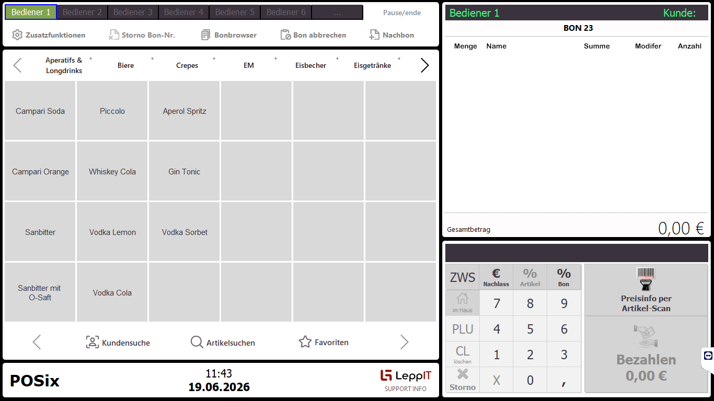Click the Storno X button
This screenshot has height=401, width=714.
[462, 380]
